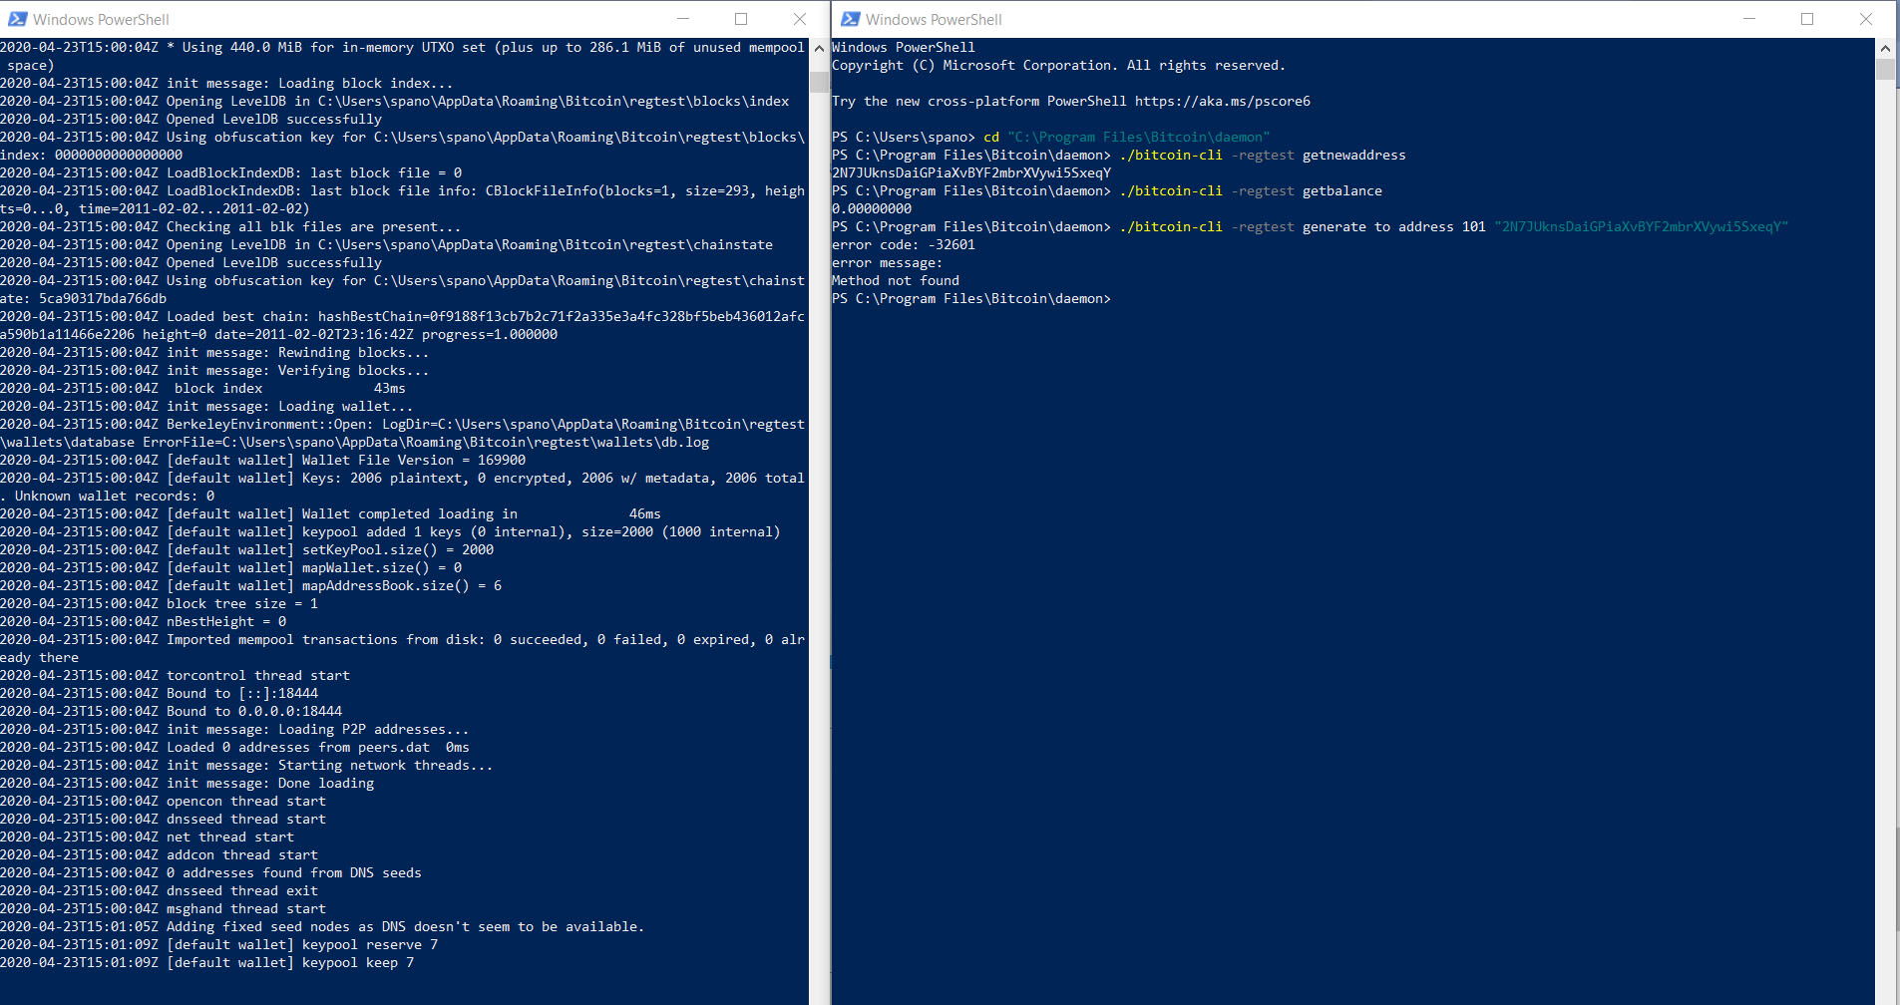Click 'Bound to [::]:18444' log line

[160, 693]
